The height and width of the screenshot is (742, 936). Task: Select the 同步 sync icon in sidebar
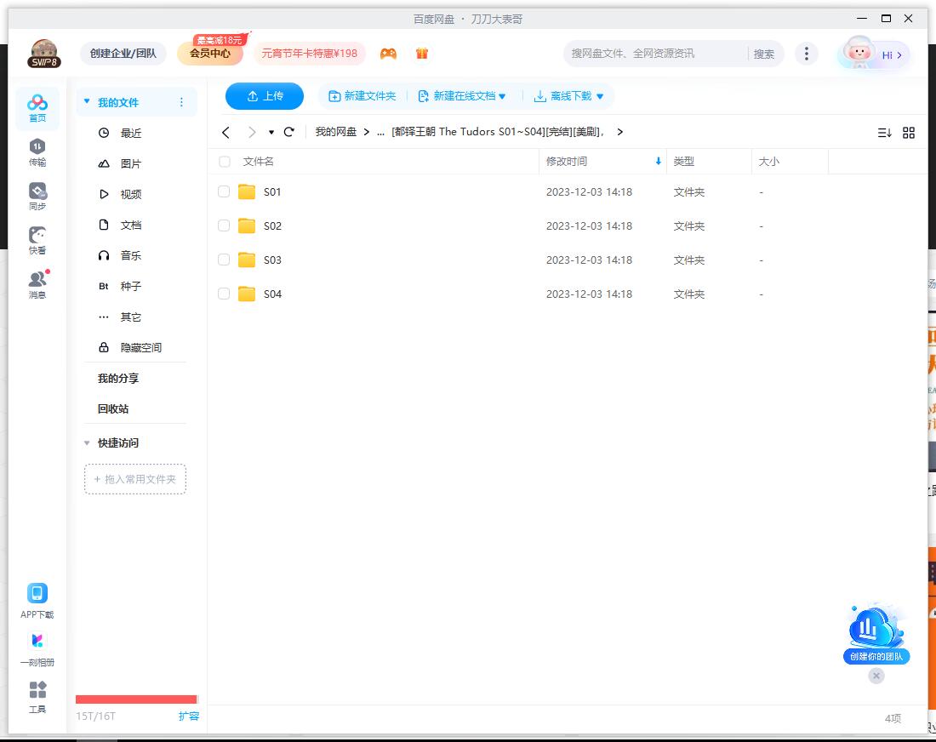pyautogui.click(x=37, y=196)
